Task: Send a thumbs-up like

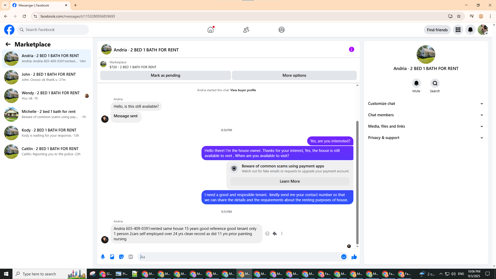Action: click(354, 257)
